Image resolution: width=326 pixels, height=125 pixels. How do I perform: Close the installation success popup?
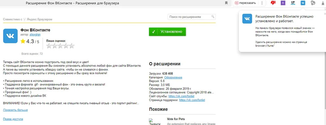[325, 13]
